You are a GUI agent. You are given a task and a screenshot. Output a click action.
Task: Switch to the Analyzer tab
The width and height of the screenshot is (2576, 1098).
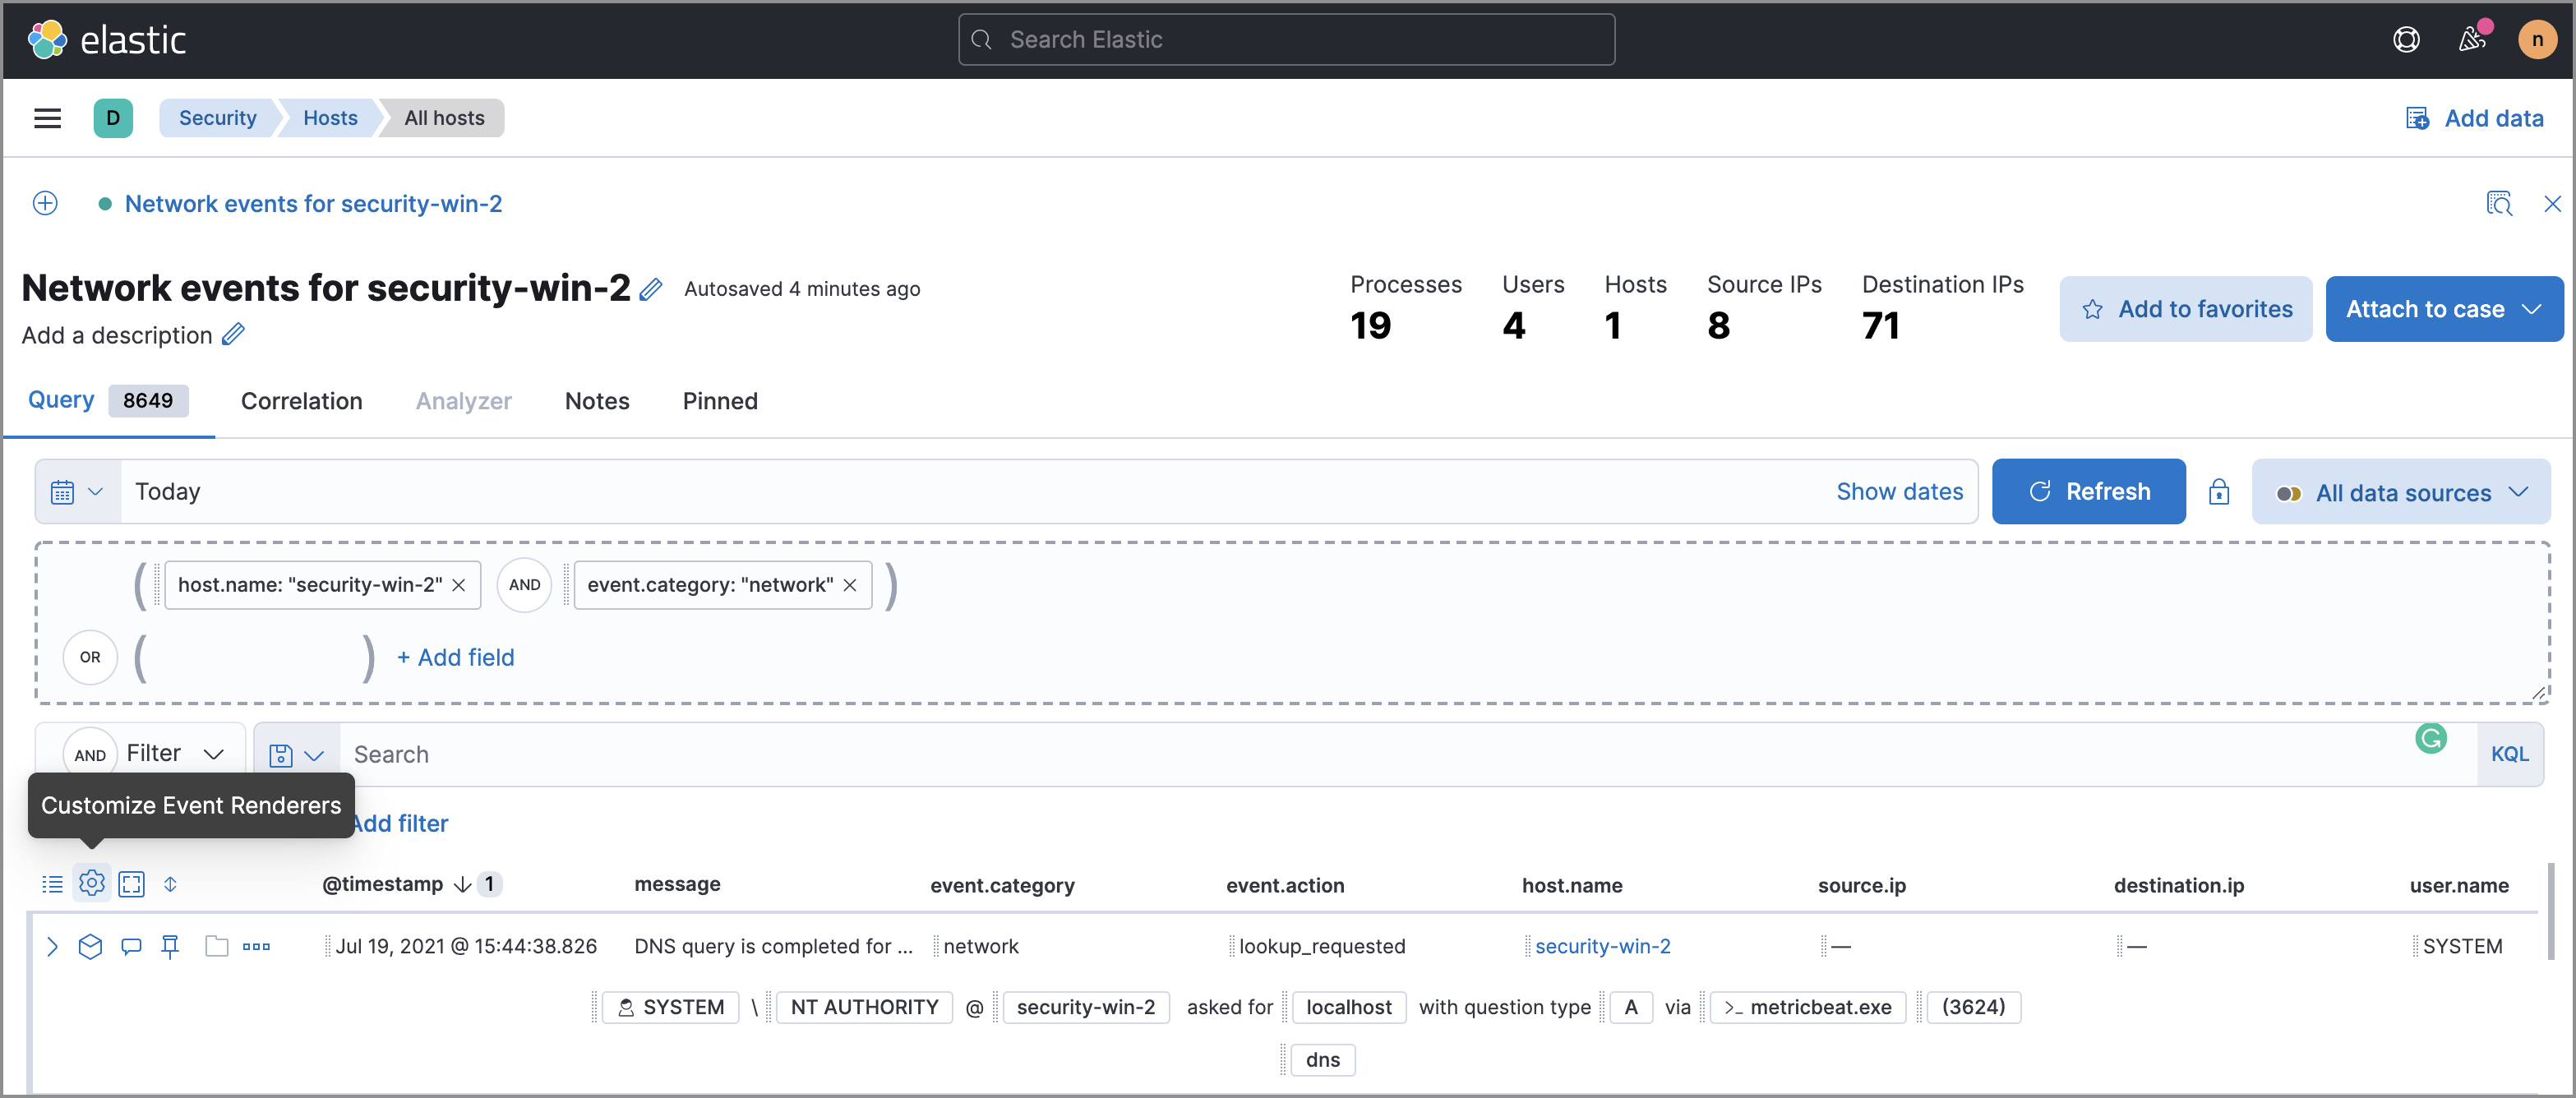tap(464, 399)
